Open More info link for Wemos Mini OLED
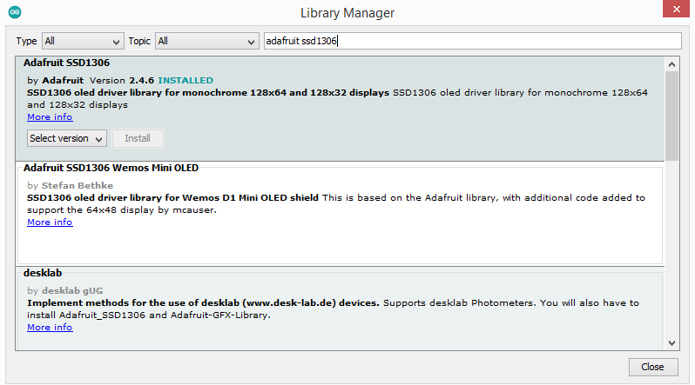This screenshot has height=385, width=695. (x=50, y=222)
